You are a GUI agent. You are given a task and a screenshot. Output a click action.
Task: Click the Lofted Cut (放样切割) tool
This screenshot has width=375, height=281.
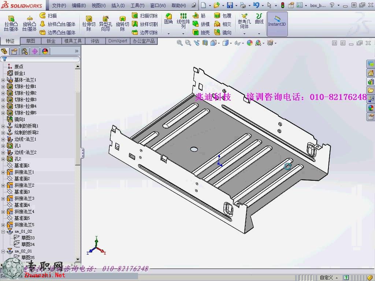[145, 24]
